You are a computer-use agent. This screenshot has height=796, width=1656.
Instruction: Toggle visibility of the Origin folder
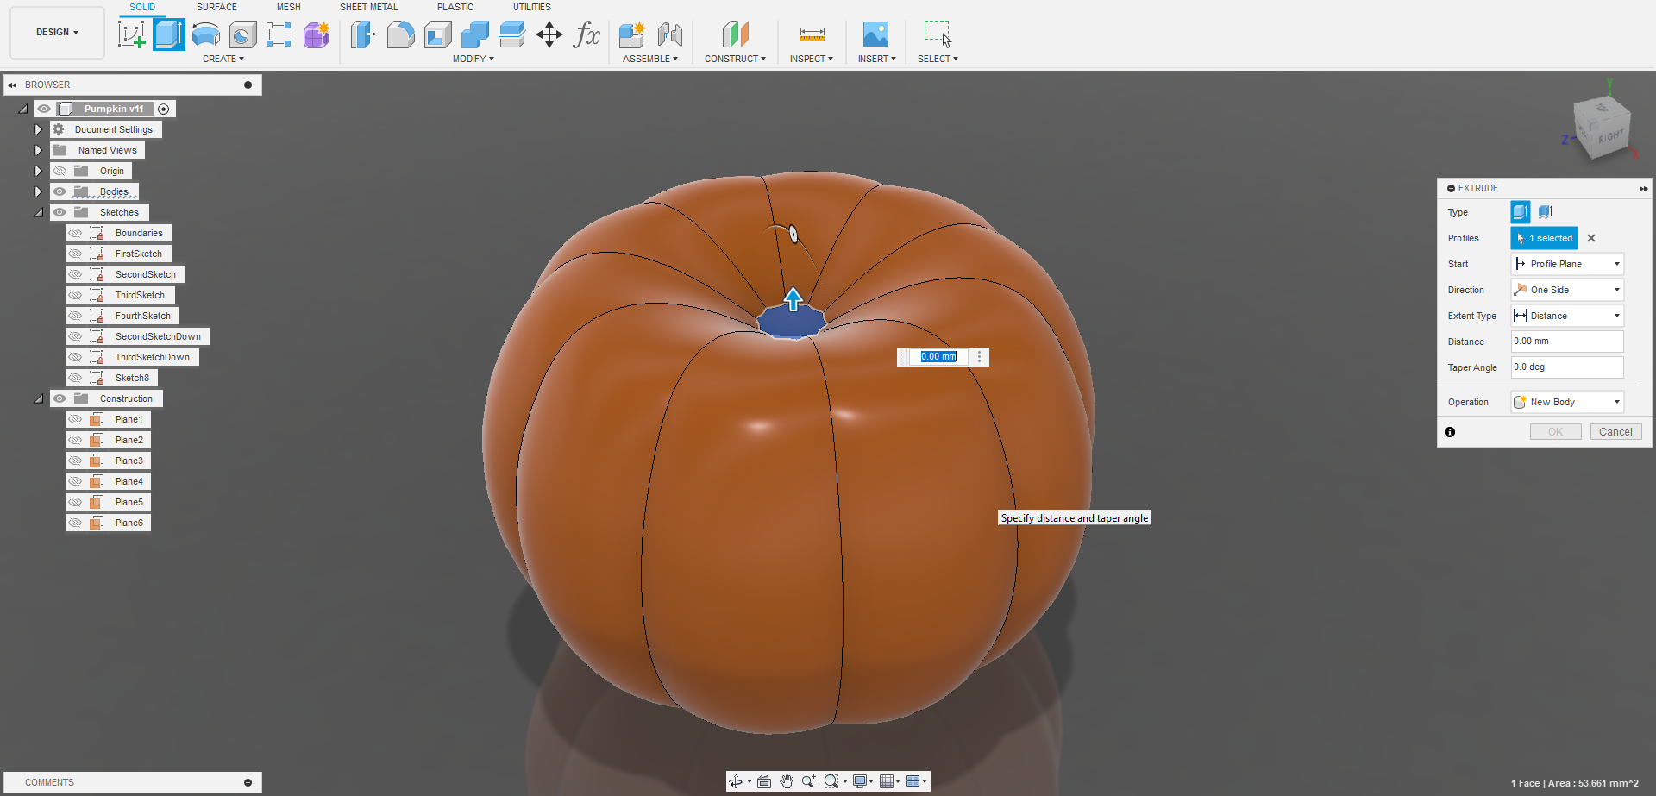tap(60, 171)
